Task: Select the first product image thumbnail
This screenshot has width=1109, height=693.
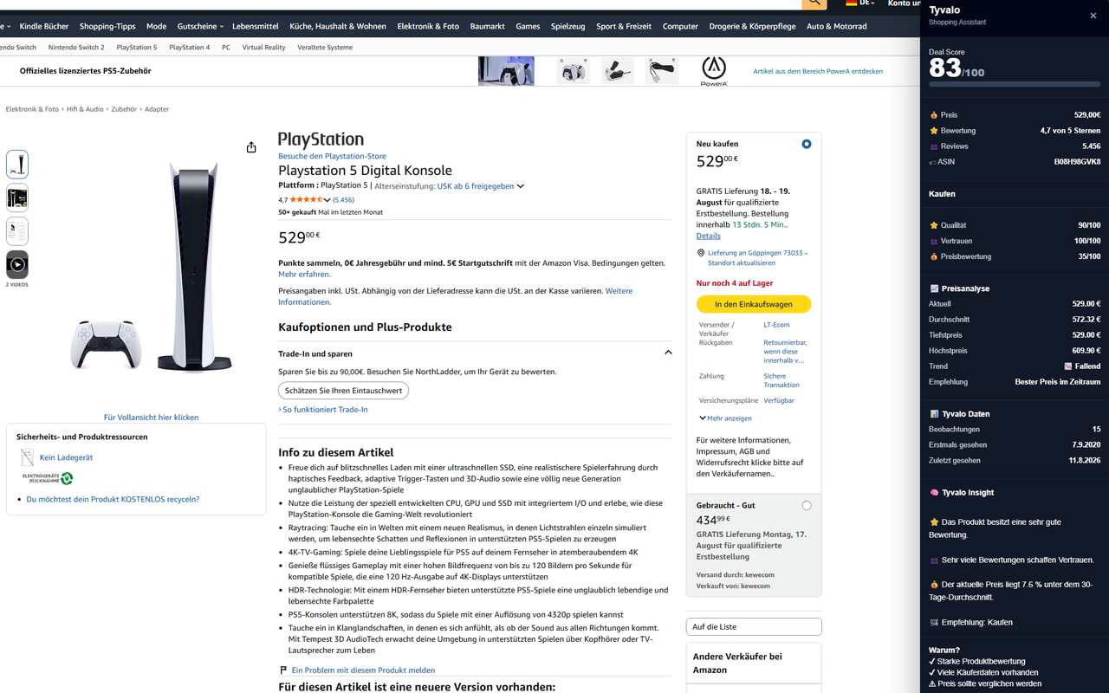Action: pos(17,165)
